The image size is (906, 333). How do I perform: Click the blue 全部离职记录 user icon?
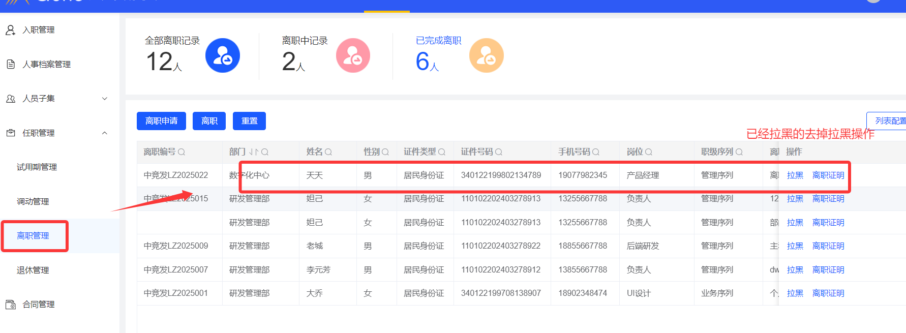pyautogui.click(x=222, y=55)
